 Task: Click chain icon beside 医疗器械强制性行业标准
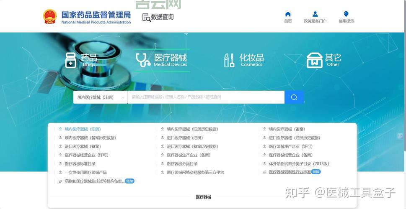264,172
